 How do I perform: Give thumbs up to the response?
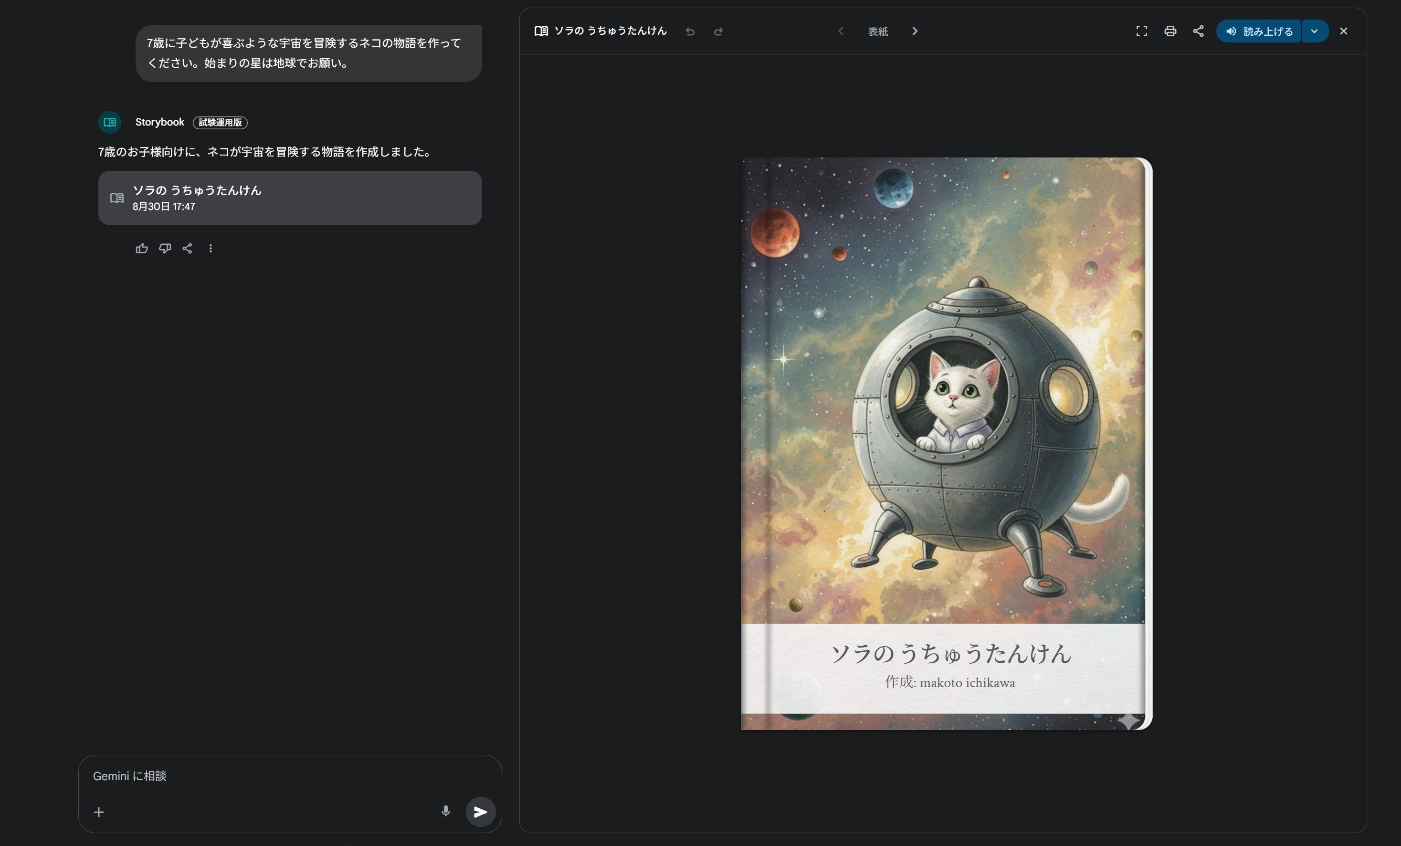pos(142,249)
